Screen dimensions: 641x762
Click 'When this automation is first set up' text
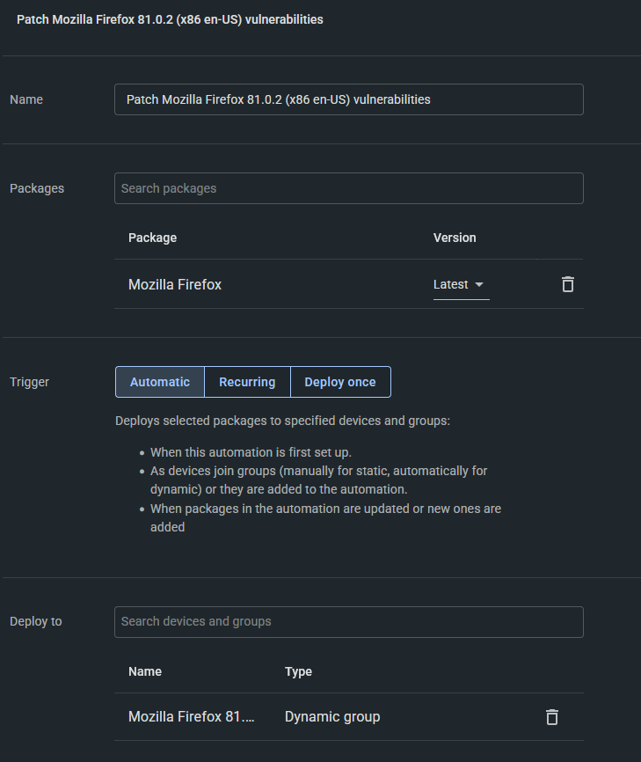pos(251,452)
